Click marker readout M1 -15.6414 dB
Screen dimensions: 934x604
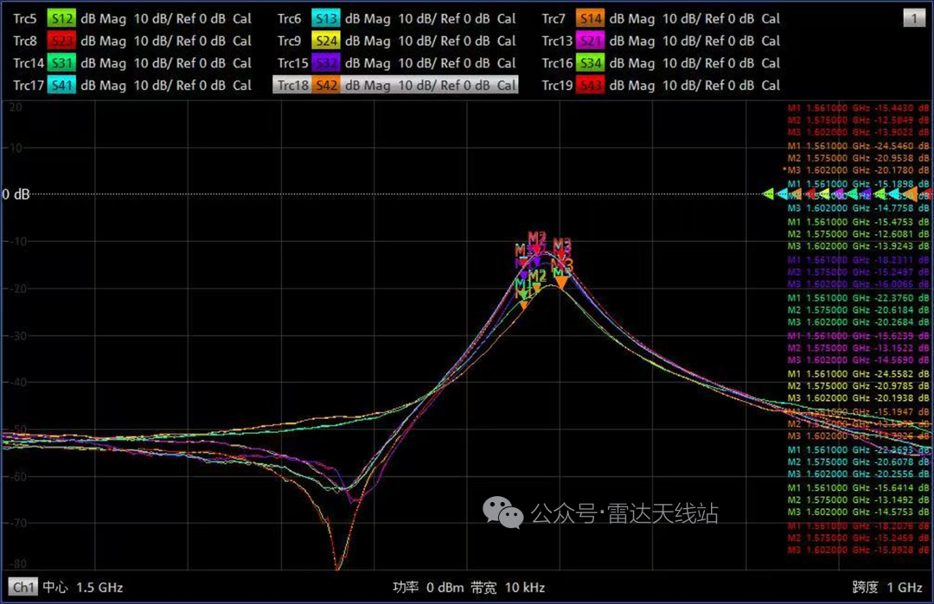858,488
